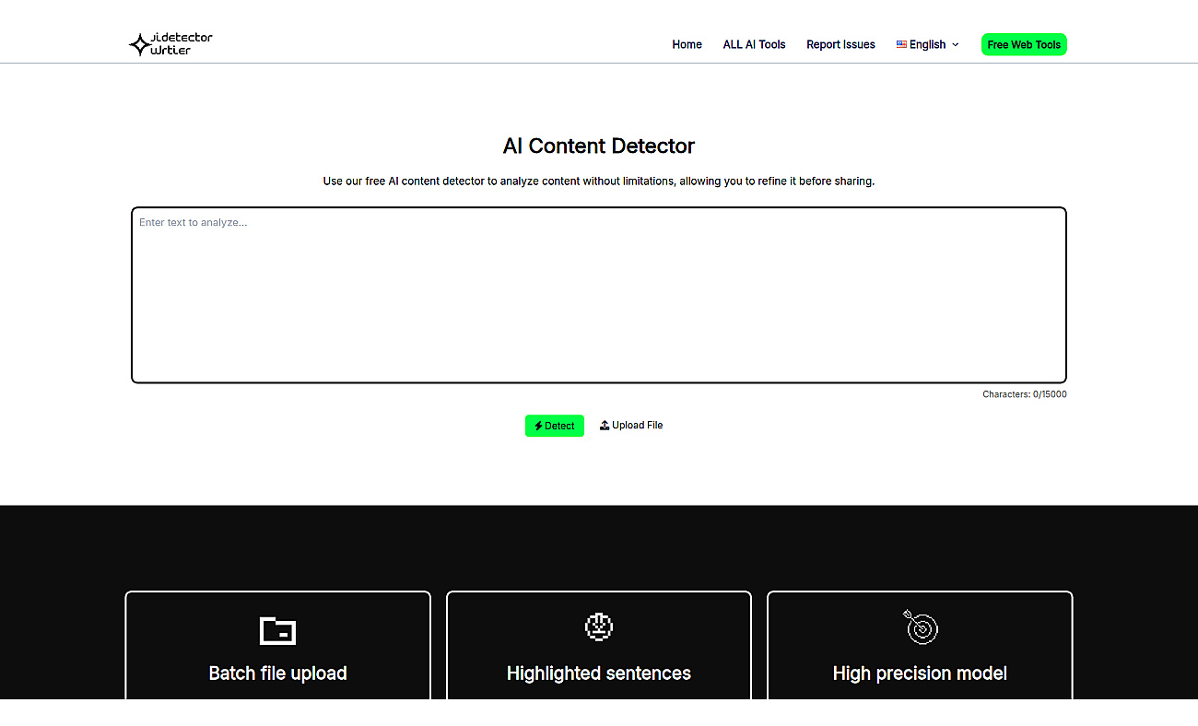Open Report Issues page
The height and width of the screenshot is (726, 1198).
pyautogui.click(x=840, y=44)
